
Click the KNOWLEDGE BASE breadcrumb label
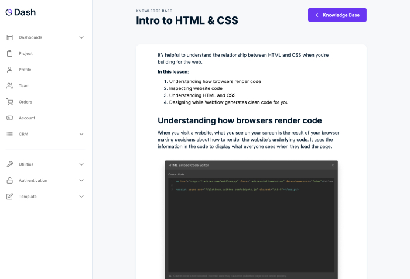[x=154, y=11]
